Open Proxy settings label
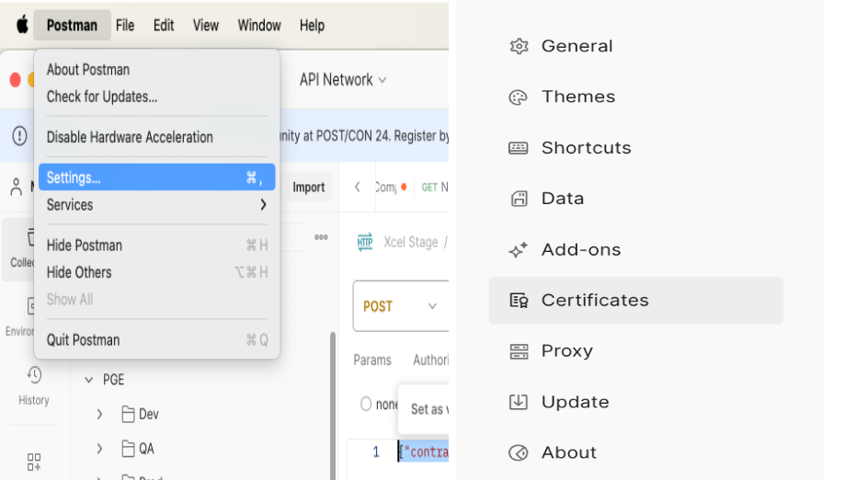 click(566, 351)
